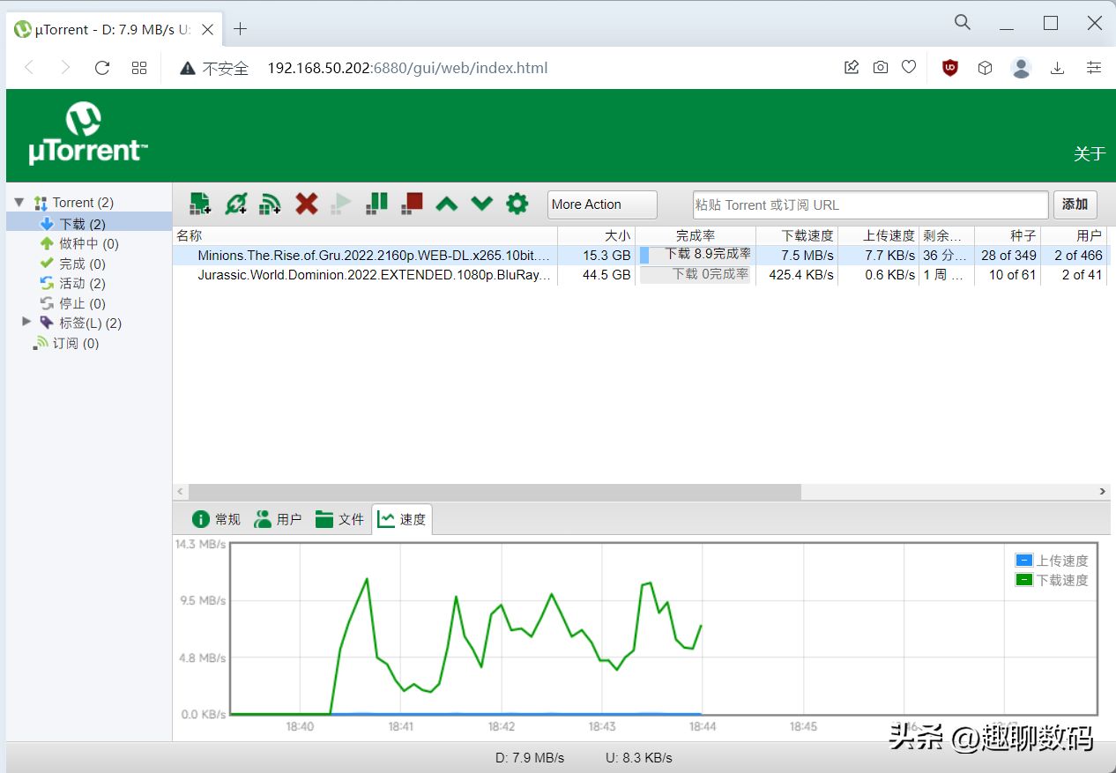Click the snapshot camera icon in address bar
The height and width of the screenshot is (773, 1116).
pyautogui.click(x=881, y=67)
